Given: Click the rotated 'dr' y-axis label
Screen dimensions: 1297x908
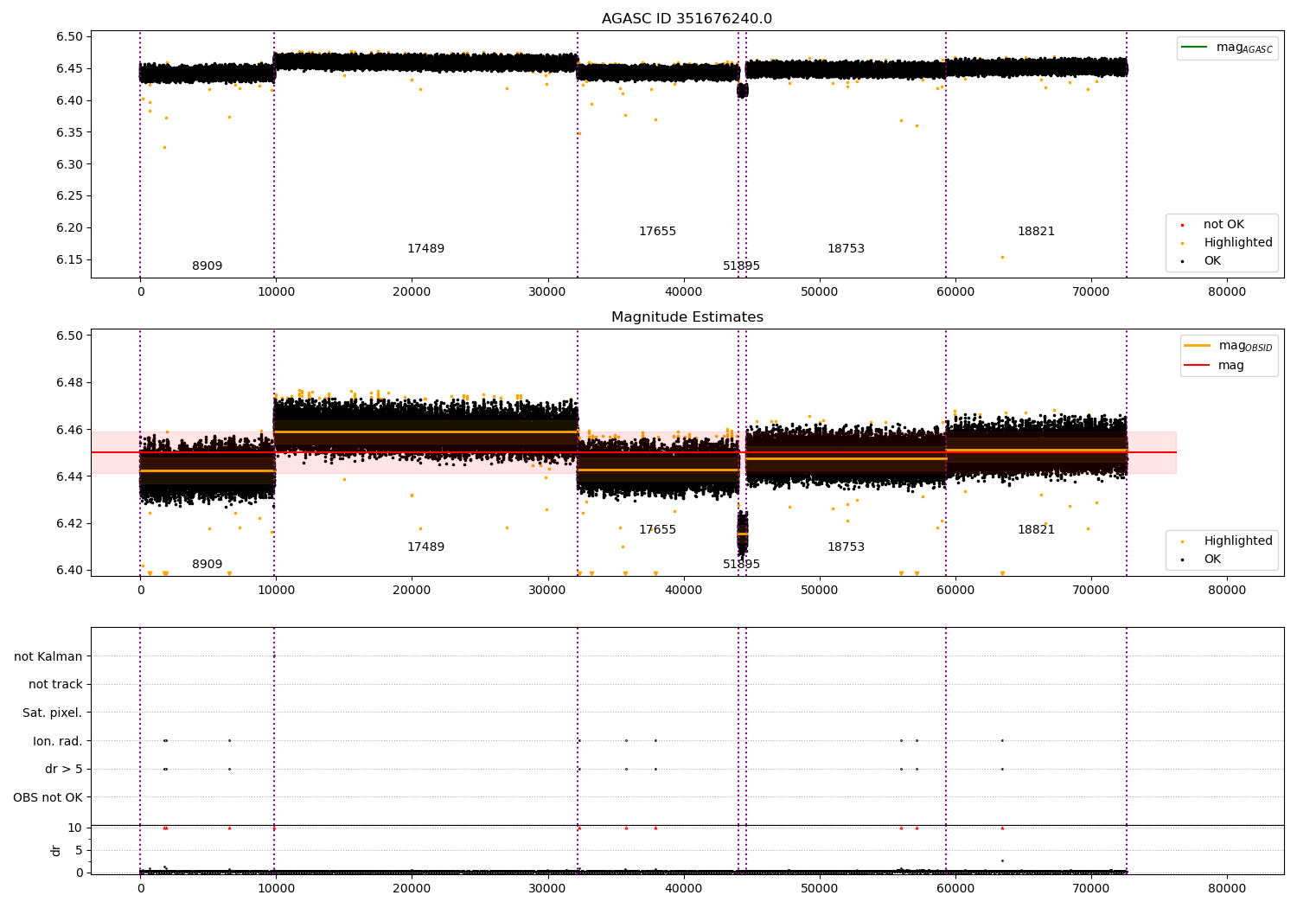Looking at the screenshot, I should (x=56, y=851).
